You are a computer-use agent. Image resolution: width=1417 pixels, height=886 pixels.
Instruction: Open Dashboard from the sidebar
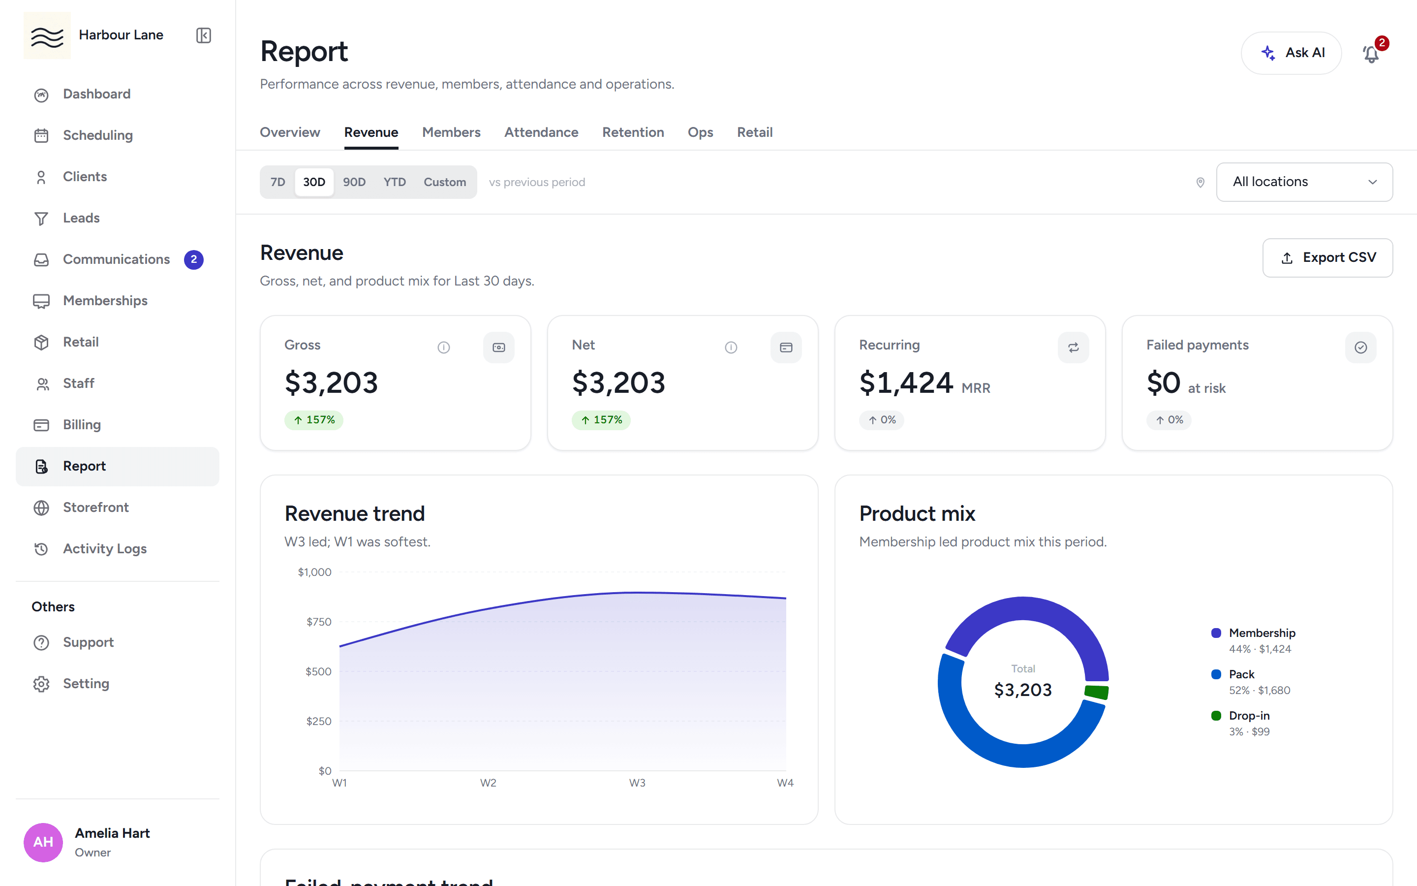[x=118, y=95]
